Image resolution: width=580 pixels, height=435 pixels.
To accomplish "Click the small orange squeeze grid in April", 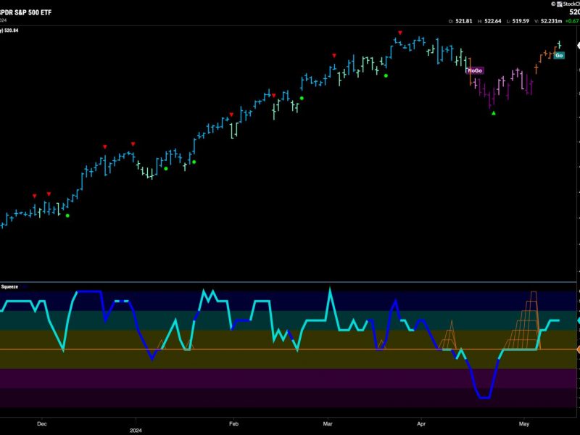I will tap(448, 335).
